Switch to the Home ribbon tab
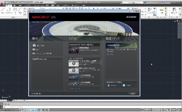 (8, 5)
